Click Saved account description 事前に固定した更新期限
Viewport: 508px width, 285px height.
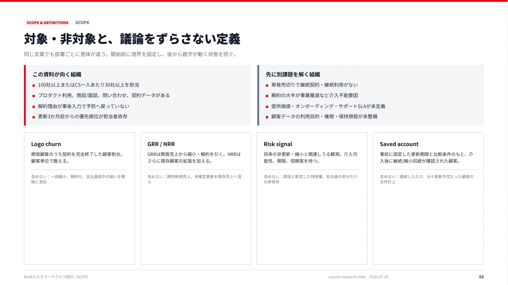(427, 158)
